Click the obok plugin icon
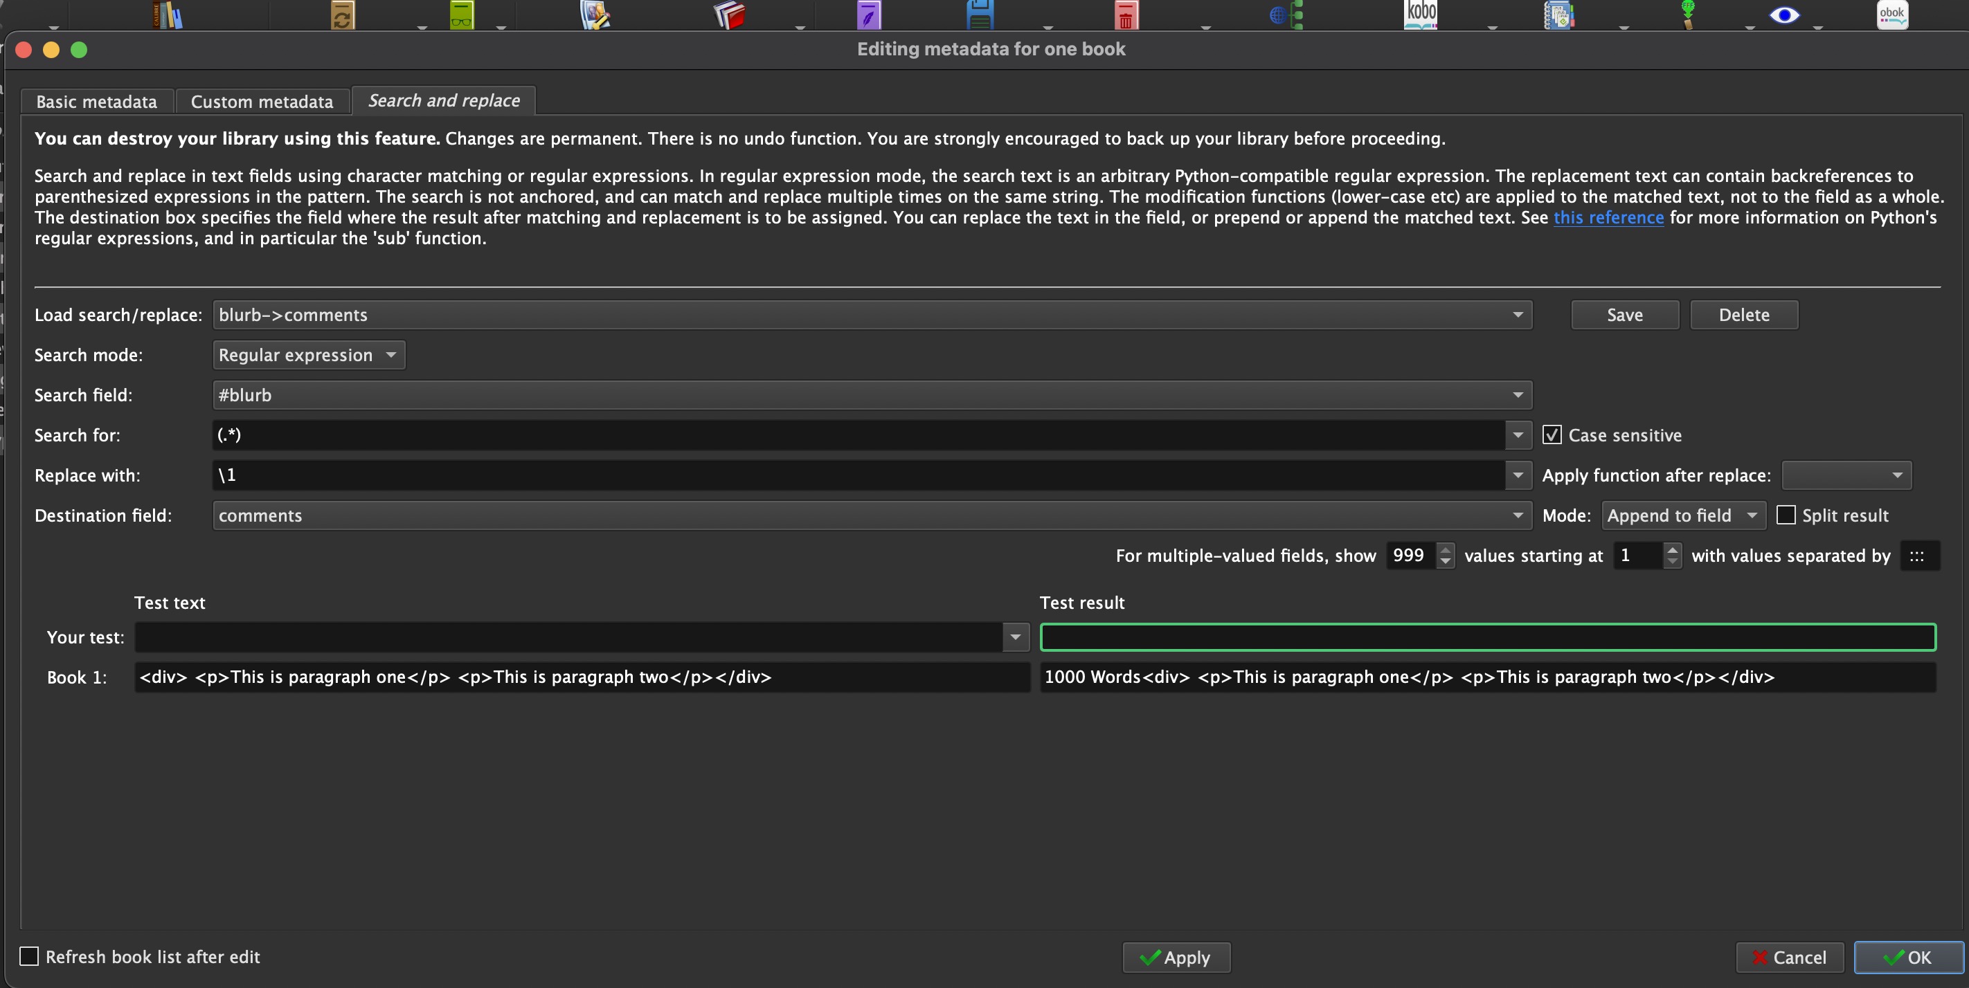The image size is (1969, 988). tap(1891, 15)
